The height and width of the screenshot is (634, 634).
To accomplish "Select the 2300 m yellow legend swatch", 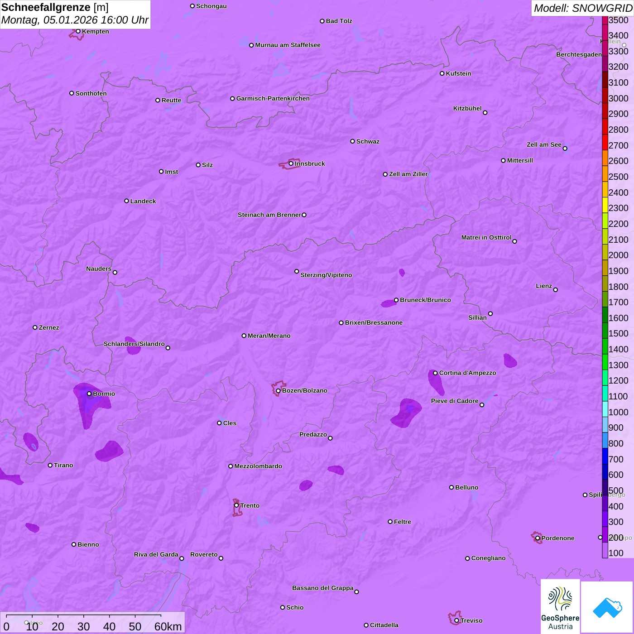I will click(x=605, y=205).
